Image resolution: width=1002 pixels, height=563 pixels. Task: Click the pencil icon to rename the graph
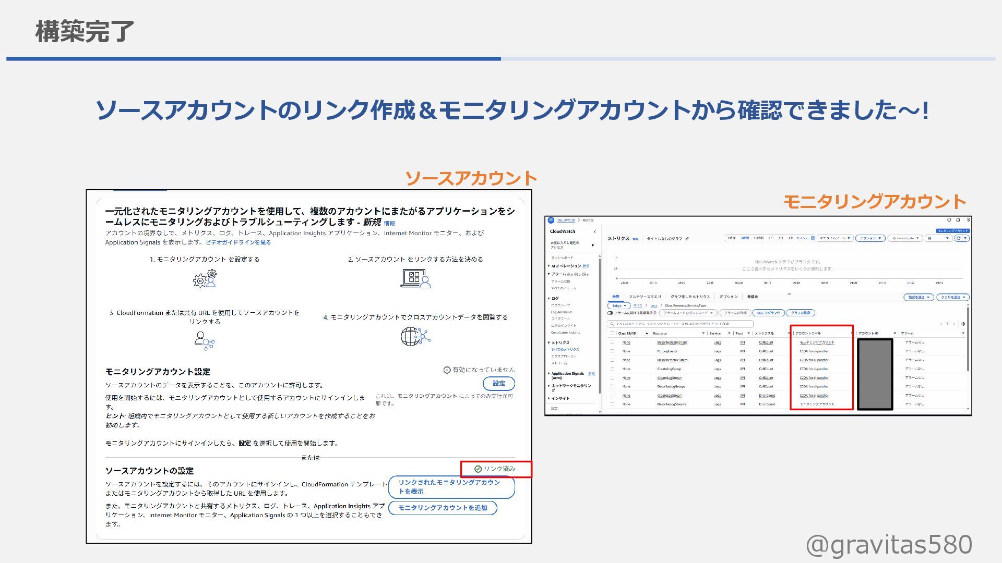(687, 239)
